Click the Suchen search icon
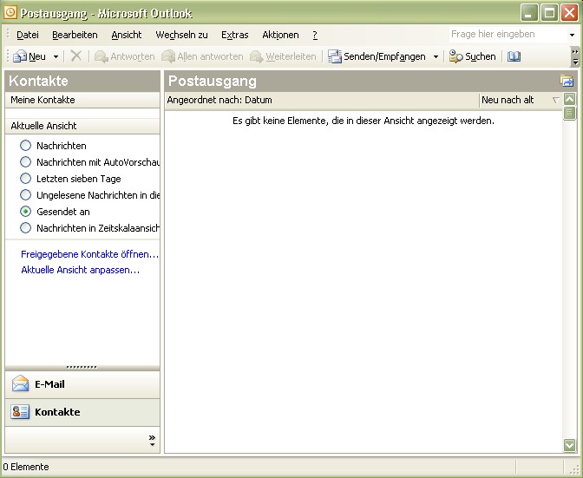This screenshot has width=583, height=478. pyautogui.click(x=455, y=56)
